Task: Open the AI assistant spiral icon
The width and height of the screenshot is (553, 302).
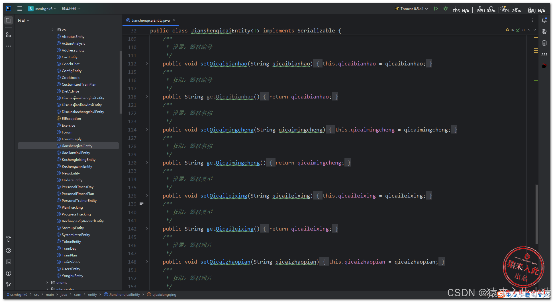Action: click(x=544, y=32)
